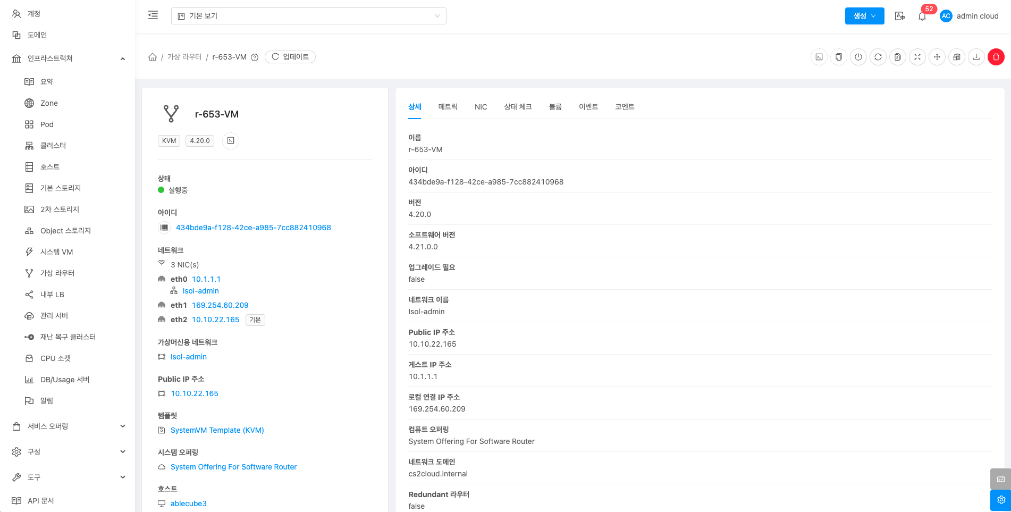Open the 생성 create dropdown button
This screenshot has width=1011, height=512.
[864, 16]
